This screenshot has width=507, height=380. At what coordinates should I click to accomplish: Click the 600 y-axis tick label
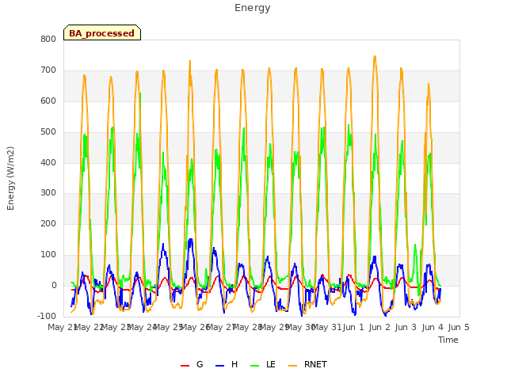tap(48, 101)
